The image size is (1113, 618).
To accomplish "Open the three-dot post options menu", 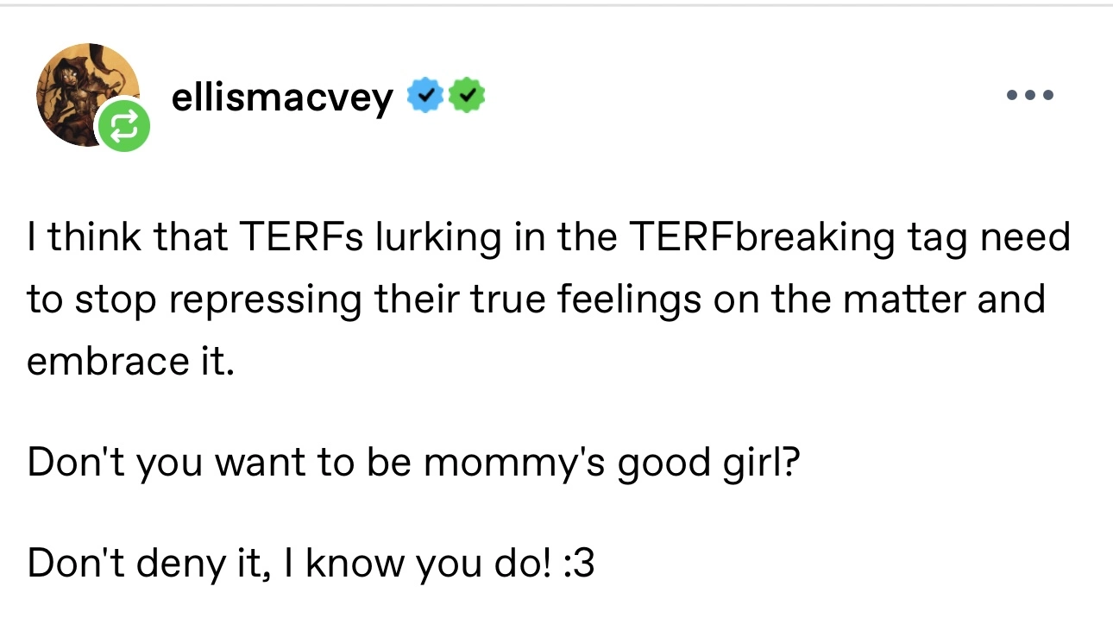I will (x=1030, y=95).
